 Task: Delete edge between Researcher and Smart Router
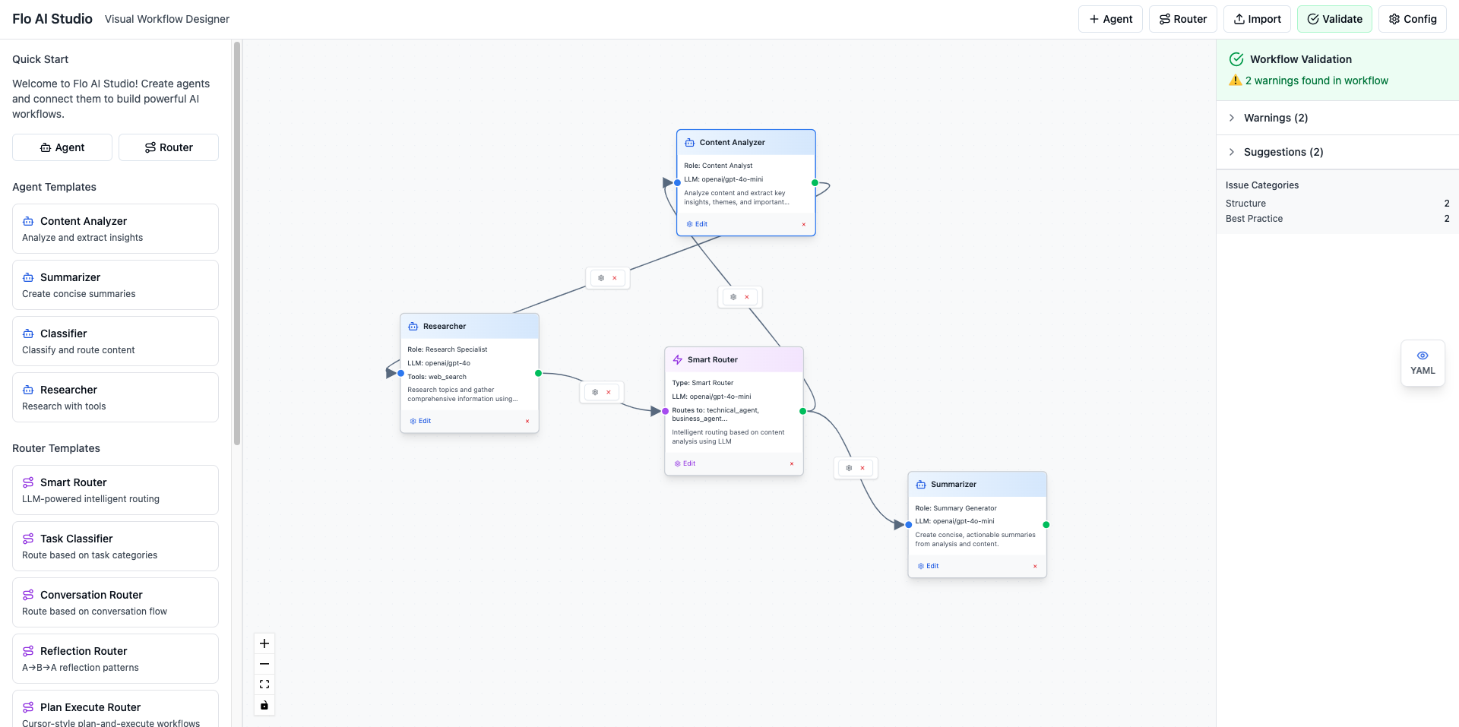(x=609, y=393)
